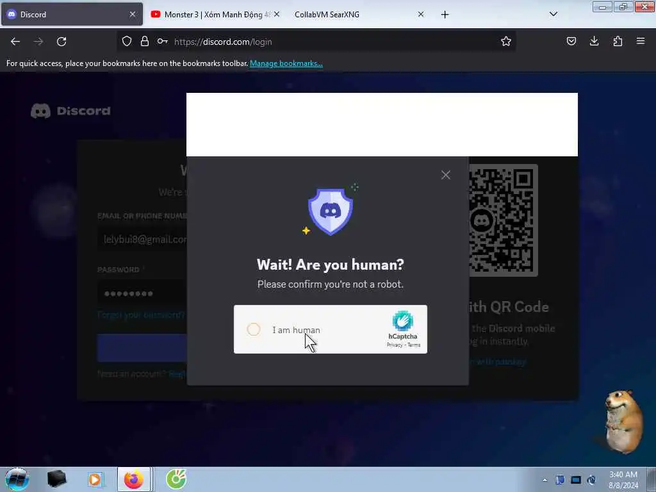Open saved logins key icon
This screenshot has height=492, width=656.
point(162,42)
